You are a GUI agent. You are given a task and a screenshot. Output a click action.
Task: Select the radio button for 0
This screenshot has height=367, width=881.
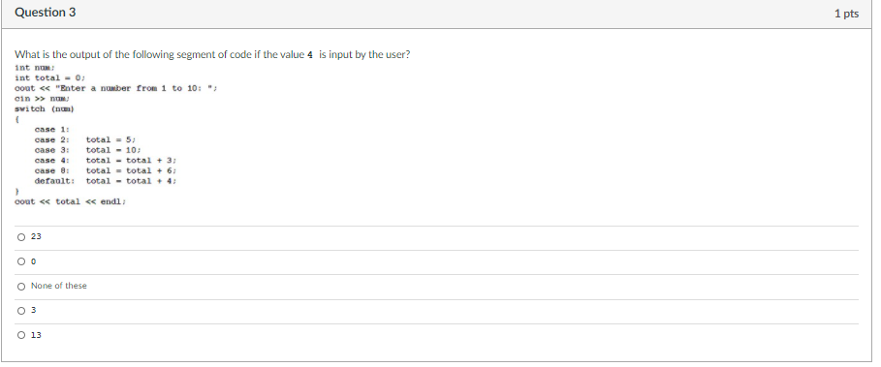coord(21,261)
